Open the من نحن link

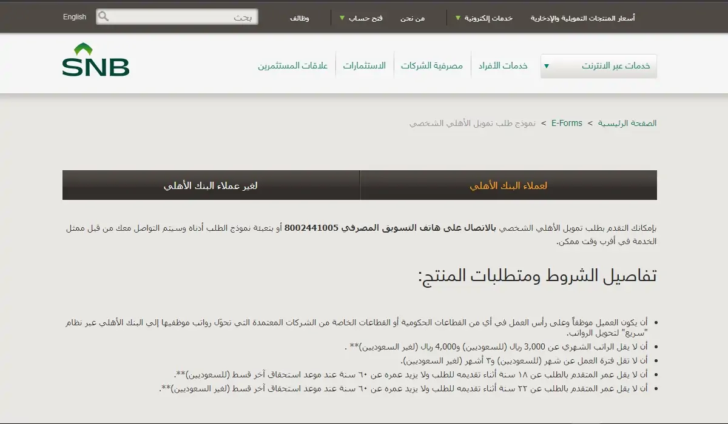coord(413,18)
